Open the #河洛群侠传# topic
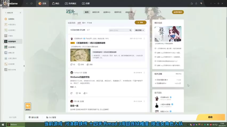227x127 pixels. tap(160, 83)
